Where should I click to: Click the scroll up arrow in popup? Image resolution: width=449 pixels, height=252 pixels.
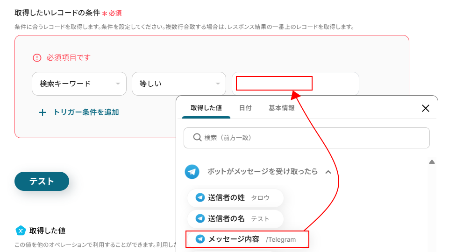[432, 162]
